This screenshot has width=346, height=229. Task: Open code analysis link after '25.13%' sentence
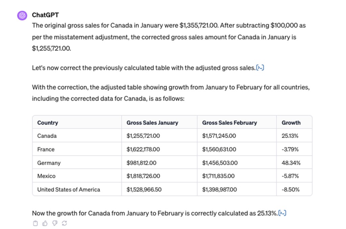coord(282,213)
